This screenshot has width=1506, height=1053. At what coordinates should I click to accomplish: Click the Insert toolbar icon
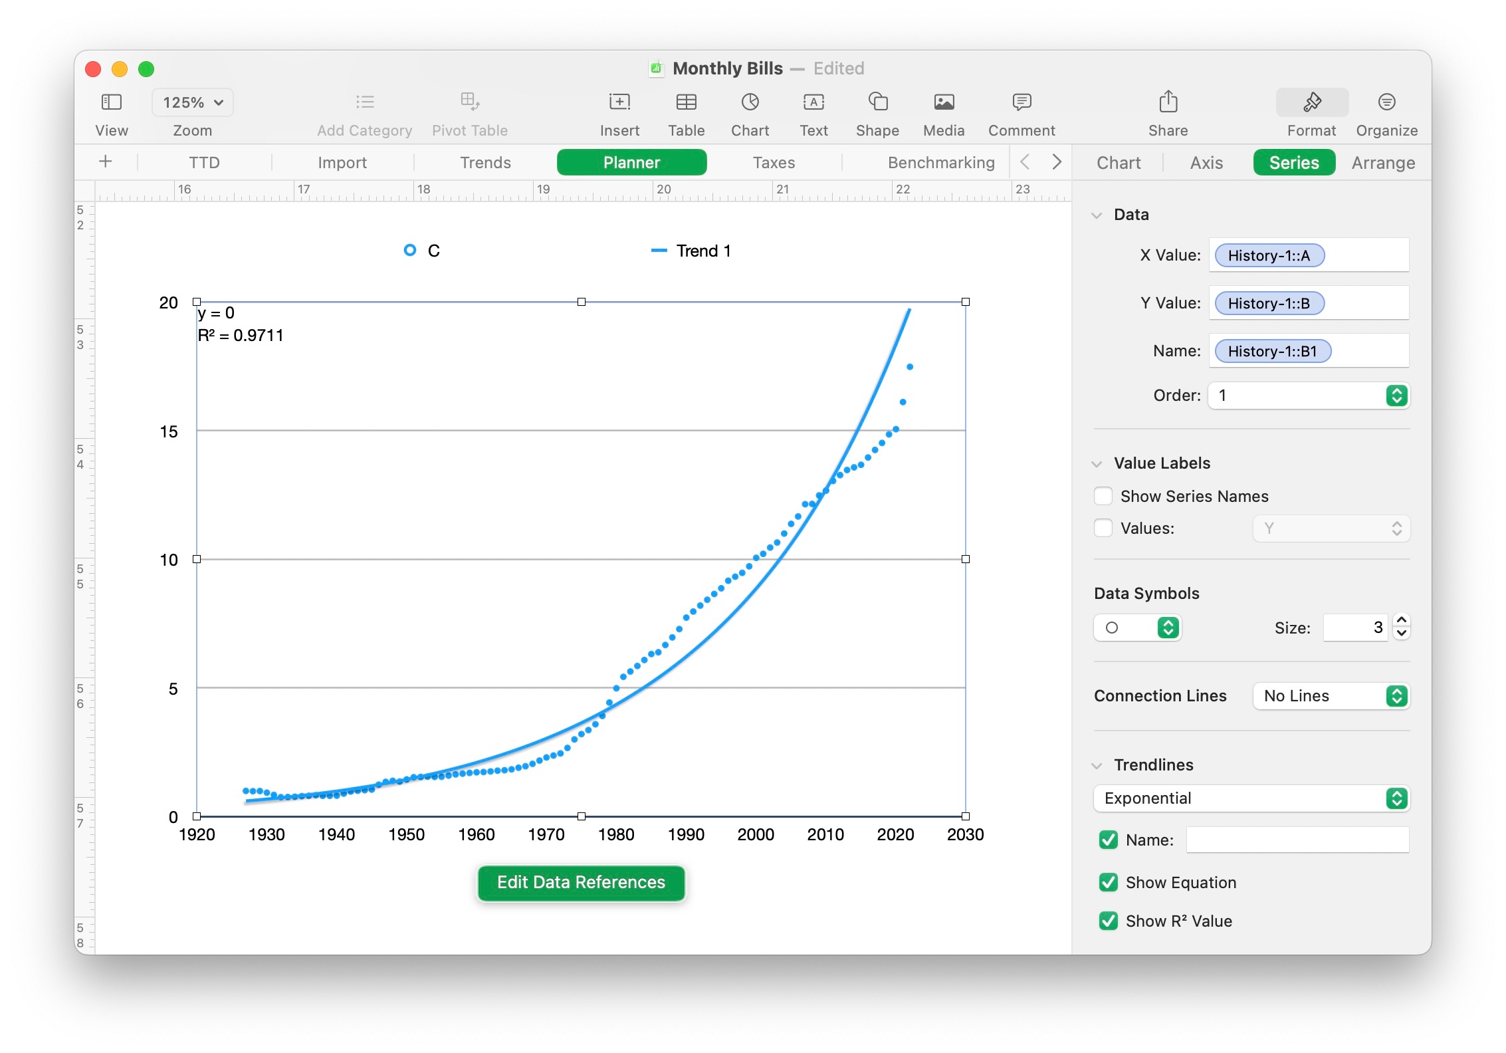[619, 102]
